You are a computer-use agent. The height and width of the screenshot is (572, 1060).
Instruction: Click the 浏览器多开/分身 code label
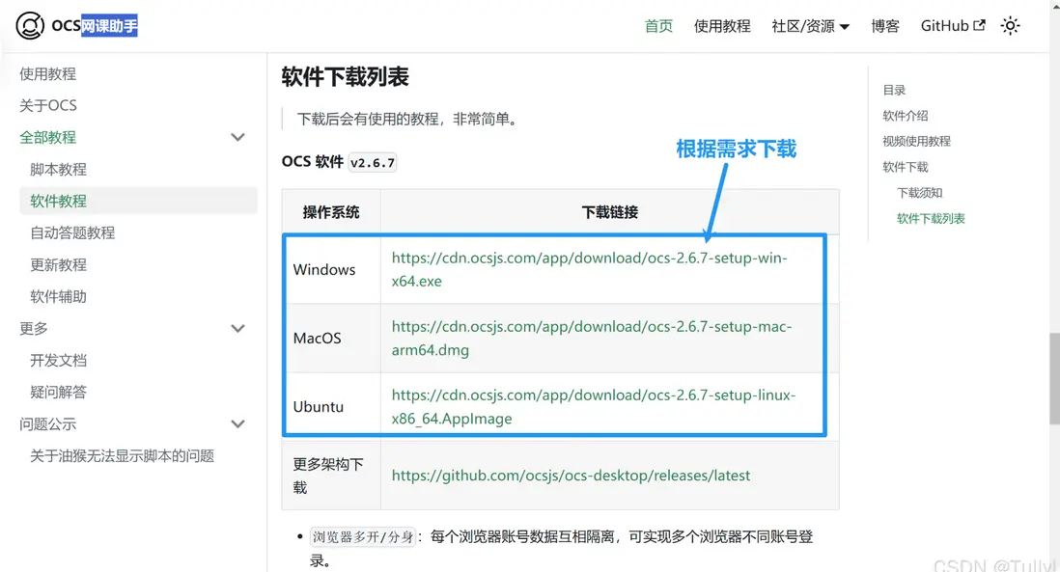[363, 537]
